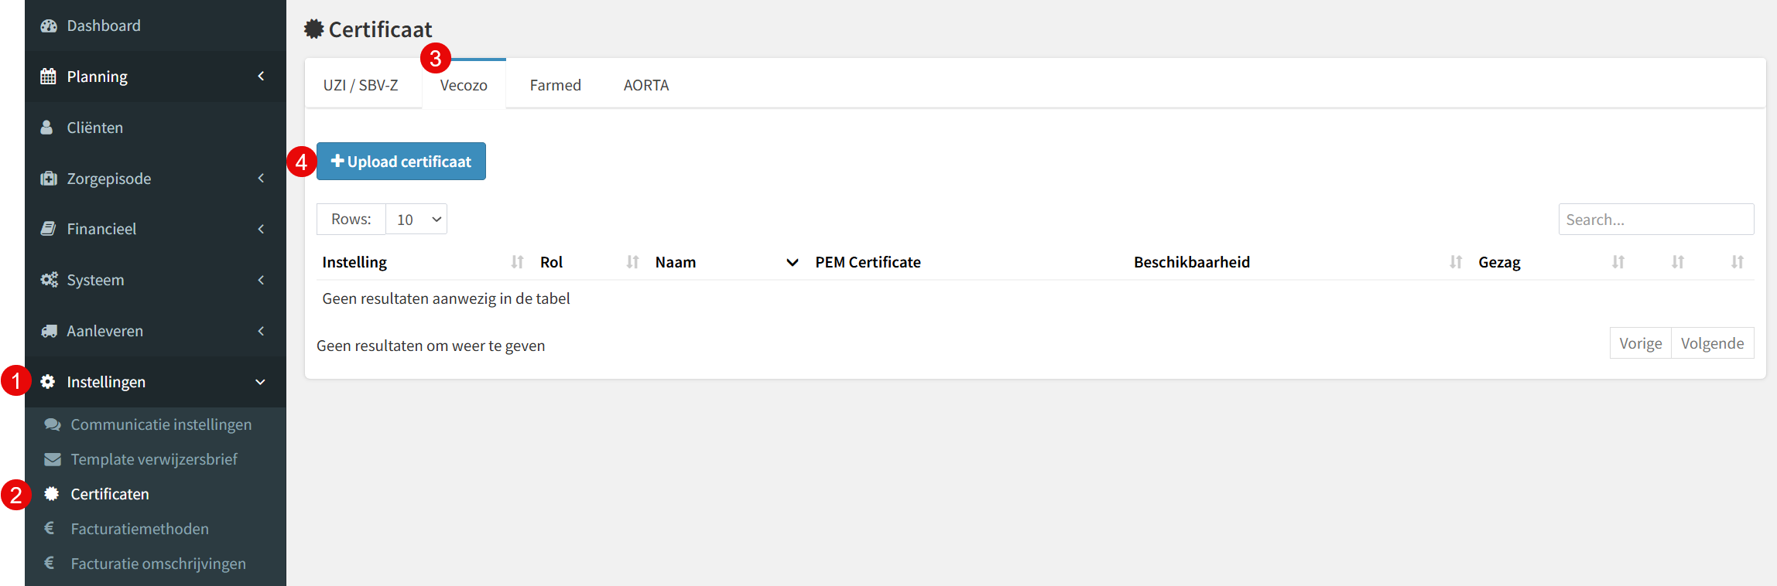This screenshot has height=586, width=1777.
Task: Click the Financieel book icon
Action: point(48,229)
